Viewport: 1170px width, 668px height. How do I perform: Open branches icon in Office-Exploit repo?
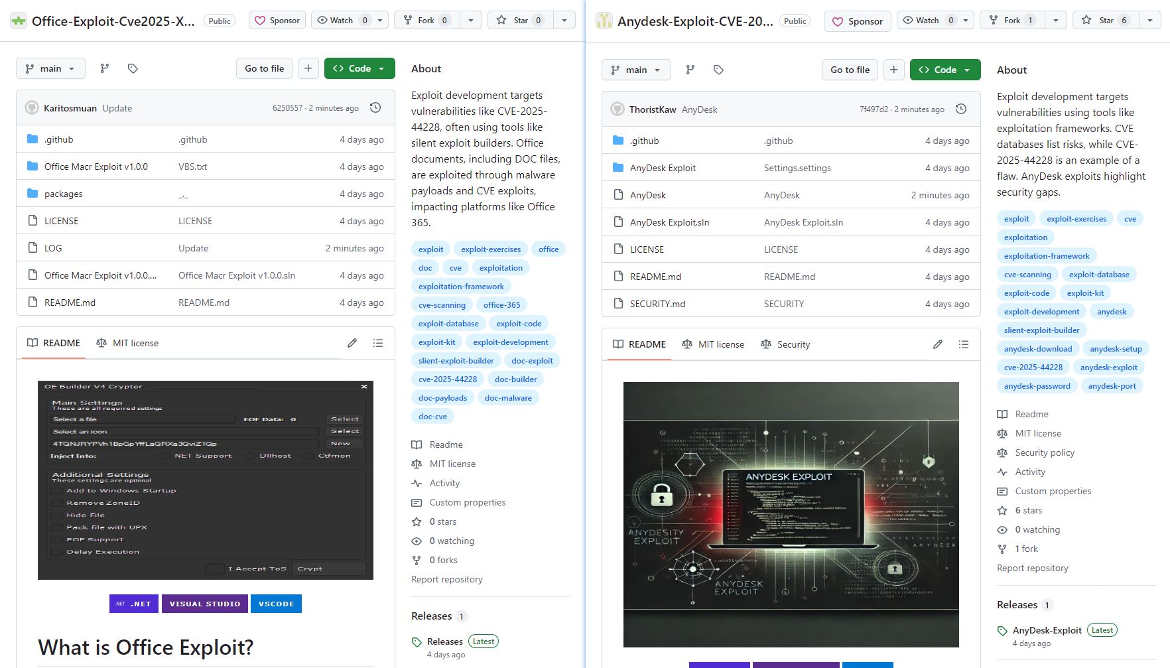[x=105, y=68]
